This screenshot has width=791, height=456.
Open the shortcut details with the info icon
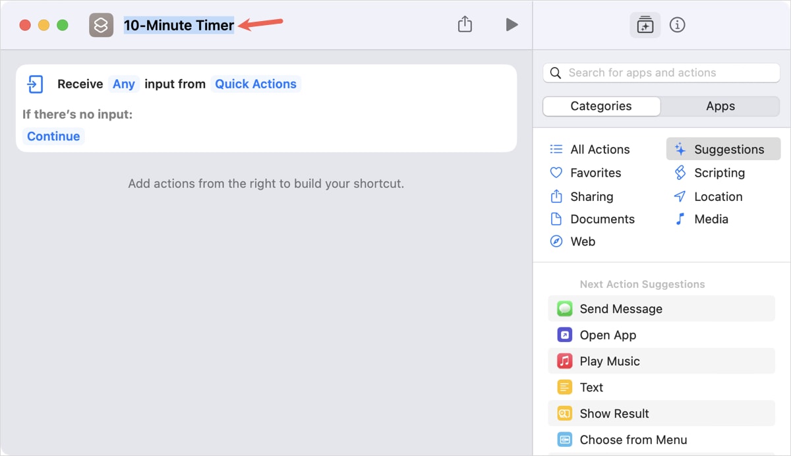[x=677, y=24]
